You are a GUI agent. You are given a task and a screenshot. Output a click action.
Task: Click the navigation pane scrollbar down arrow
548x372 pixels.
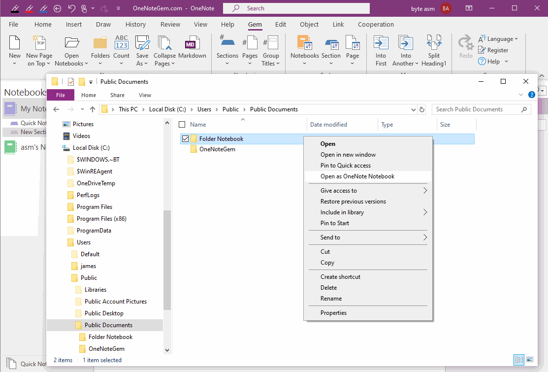167,350
